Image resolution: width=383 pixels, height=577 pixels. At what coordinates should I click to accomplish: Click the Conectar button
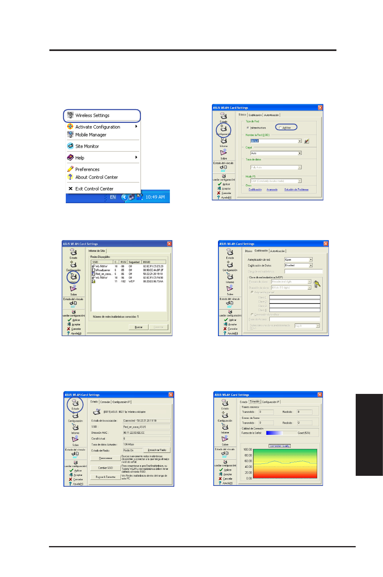[159, 327]
